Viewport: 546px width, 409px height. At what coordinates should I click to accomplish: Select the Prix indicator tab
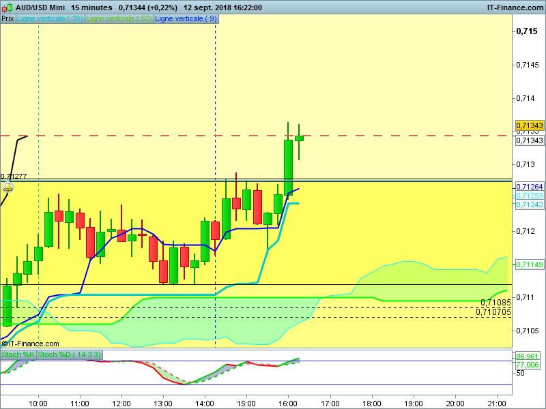tap(8, 18)
